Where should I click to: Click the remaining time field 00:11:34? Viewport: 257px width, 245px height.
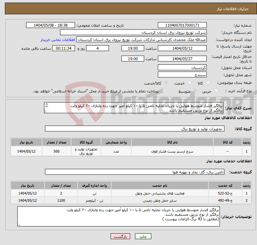pos(64,48)
